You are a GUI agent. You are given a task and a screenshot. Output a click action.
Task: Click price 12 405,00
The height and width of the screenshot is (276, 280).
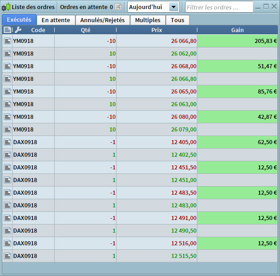[x=184, y=142]
